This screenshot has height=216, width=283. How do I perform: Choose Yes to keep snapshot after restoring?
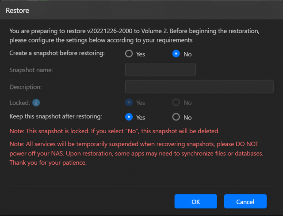pos(129,117)
